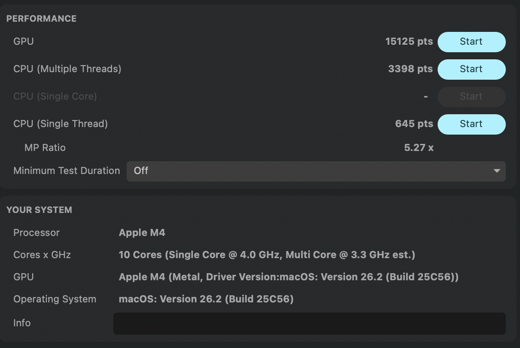Select the 3398 pts multi-thread score
520x348 pixels.
tap(410, 69)
